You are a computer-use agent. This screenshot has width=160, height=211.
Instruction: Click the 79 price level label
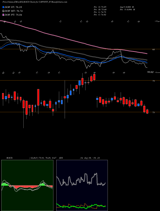[x=153, y=81]
